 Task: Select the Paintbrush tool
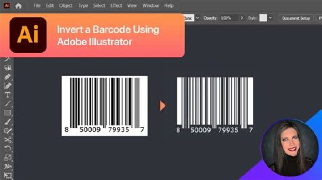pyautogui.click(x=8, y=122)
